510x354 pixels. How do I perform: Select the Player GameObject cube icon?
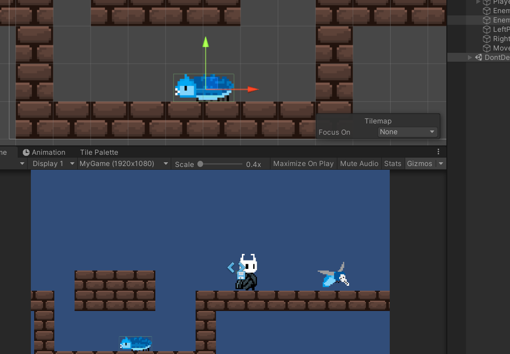point(487,2)
